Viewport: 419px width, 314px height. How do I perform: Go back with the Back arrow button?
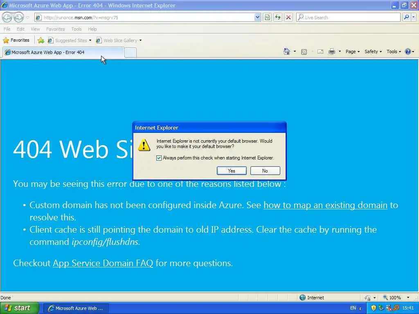[x=7, y=17]
